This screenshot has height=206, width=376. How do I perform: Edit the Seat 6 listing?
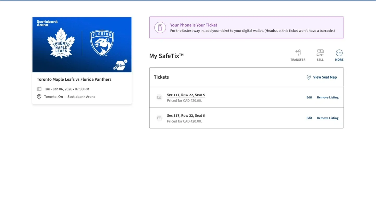[x=309, y=118]
